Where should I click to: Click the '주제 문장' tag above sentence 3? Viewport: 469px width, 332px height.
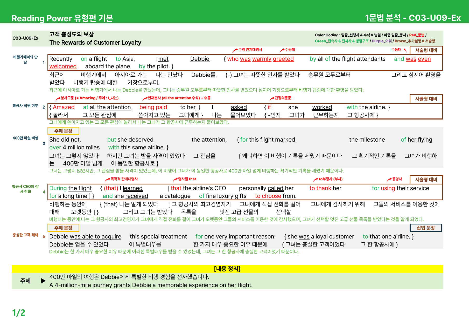click(x=63, y=131)
